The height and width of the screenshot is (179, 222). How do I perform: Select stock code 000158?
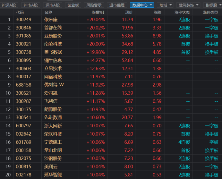(23, 150)
